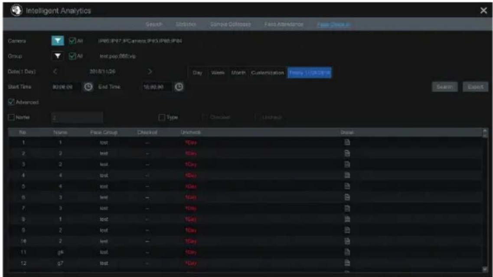Click the Name column header
The height and width of the screenshot is (277, 493).
(x=60, y=133)
